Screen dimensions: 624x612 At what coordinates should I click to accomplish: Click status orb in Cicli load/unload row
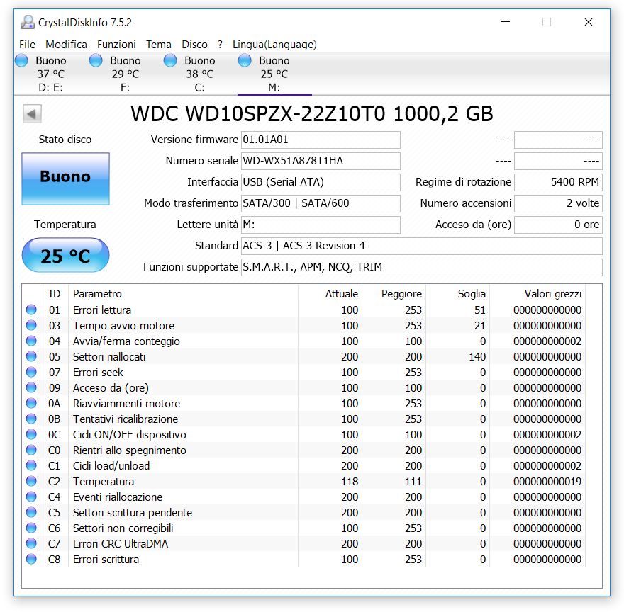click(x=31, y=465)
